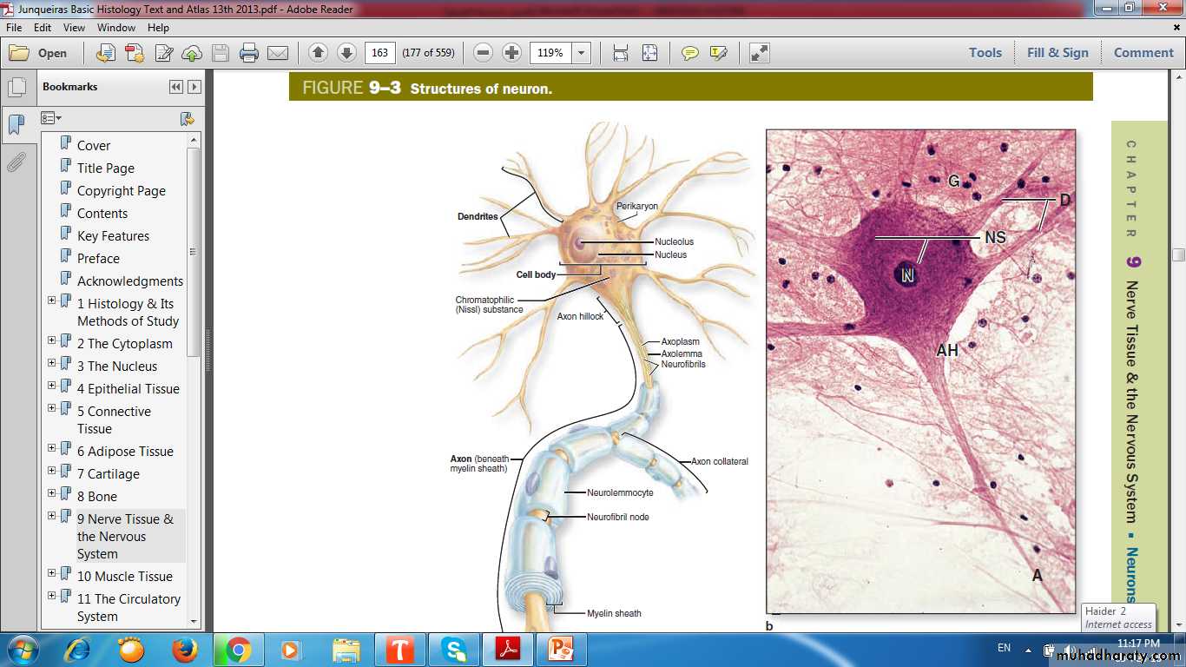Zoom in with the plus button
The width and height of the screenshot is (1186, 667).
click(512, 53)
